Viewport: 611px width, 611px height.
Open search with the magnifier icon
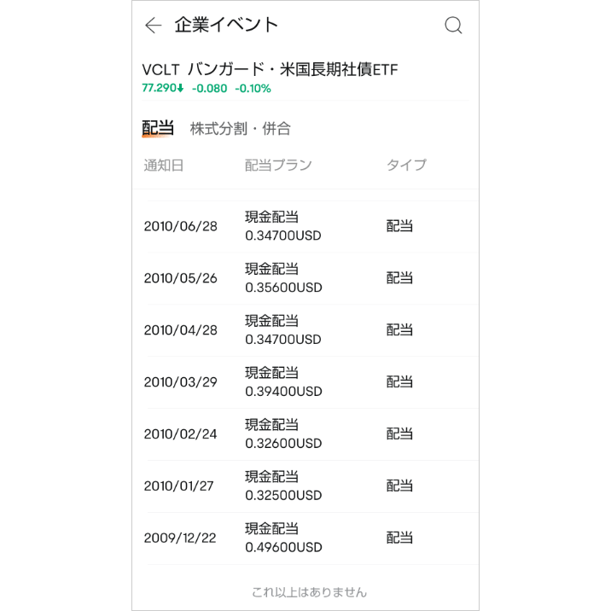pos(453,26)
